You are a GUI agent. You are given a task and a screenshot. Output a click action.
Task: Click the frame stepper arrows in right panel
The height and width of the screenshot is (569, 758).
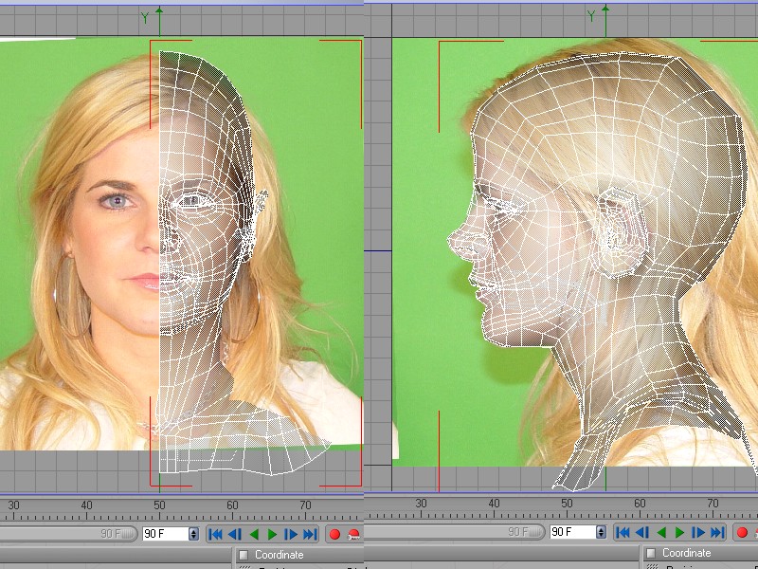[601, 532]
